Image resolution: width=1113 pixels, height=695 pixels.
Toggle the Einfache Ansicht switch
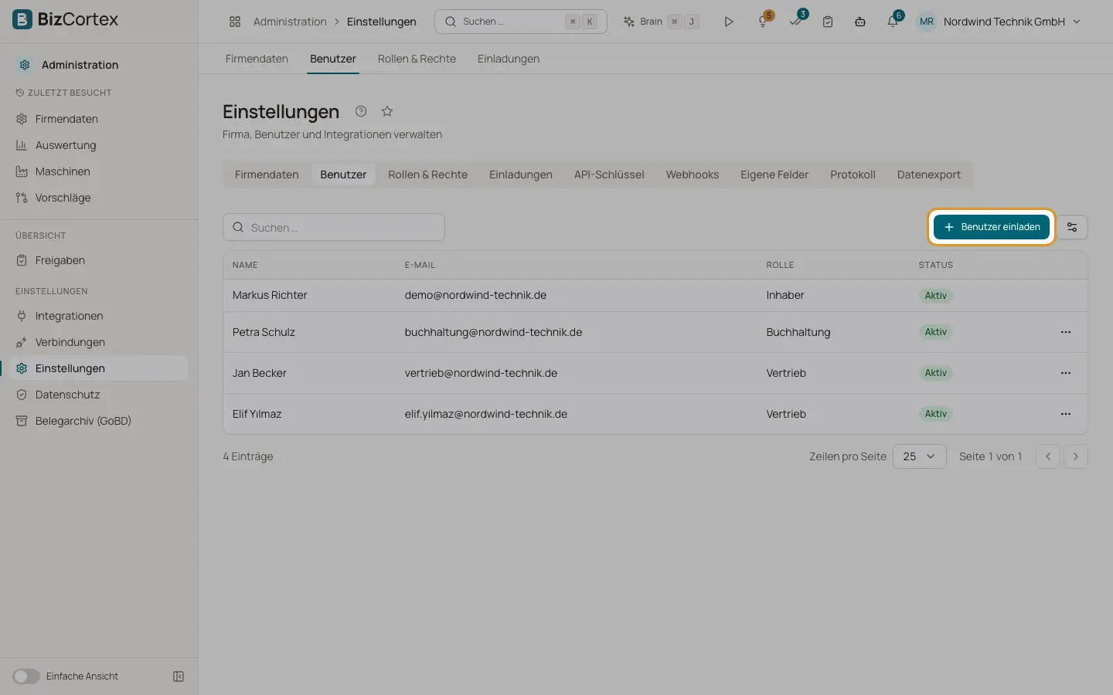[x=26, y=676]
